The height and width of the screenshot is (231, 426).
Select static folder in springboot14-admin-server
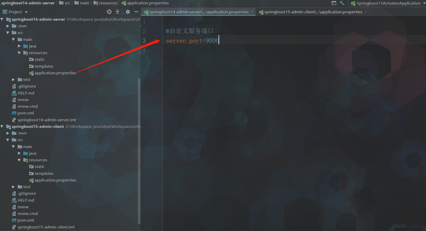tap(37, 59)
